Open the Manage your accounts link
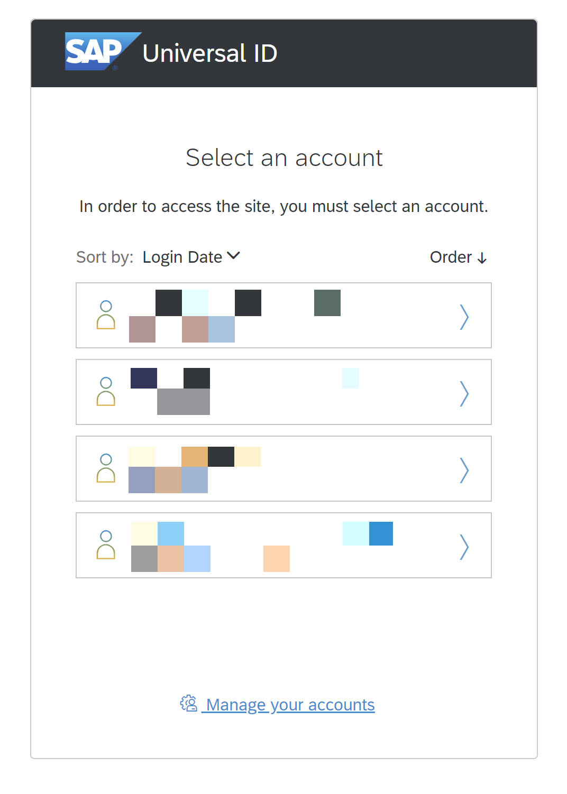The height and width of the screenshot is (794, 567). tap(290, 704)
